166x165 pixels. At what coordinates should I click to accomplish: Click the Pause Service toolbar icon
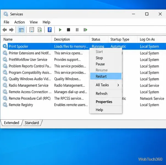[77, 30]
